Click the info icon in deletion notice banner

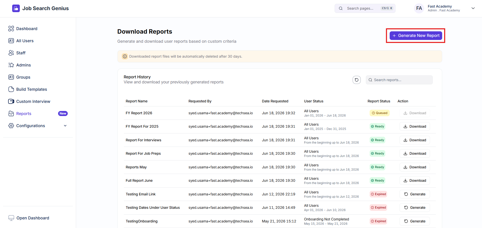(125, 56)
